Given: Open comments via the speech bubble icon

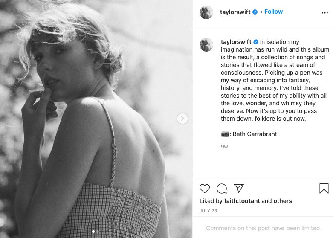Looking at the screenshot, I should (222, 189).
